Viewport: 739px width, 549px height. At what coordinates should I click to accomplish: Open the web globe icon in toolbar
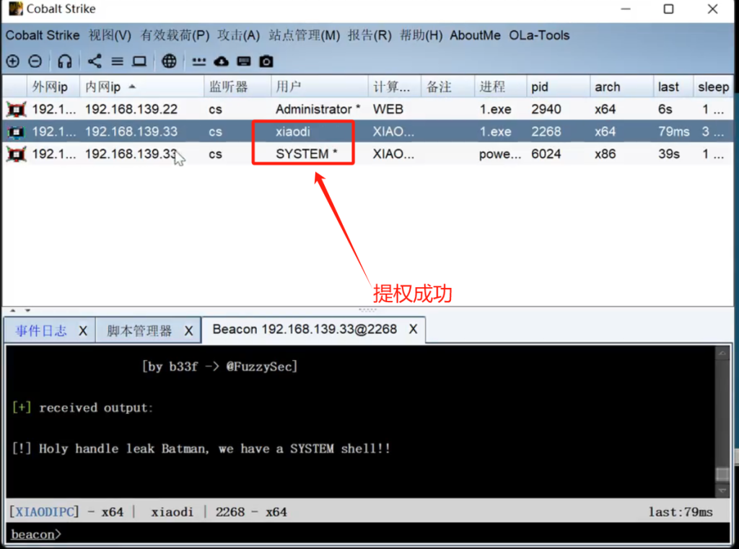[x=169, y=61]
